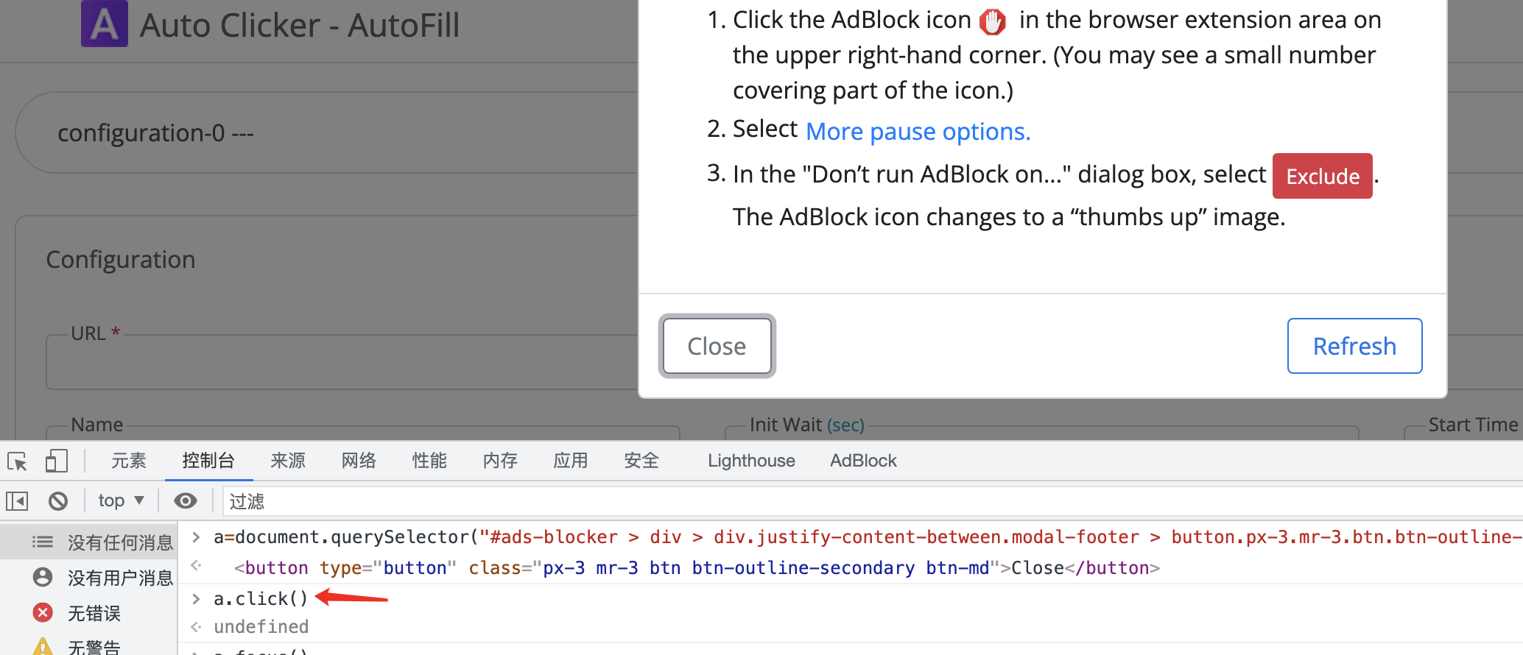
Task: Switch to the 安全 tab
Action: [x=641, y=461]
